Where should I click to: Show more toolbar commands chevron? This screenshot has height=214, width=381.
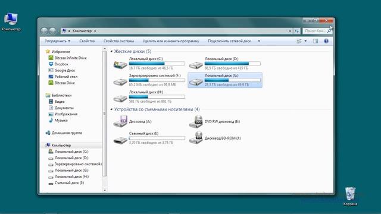point(259,41)
